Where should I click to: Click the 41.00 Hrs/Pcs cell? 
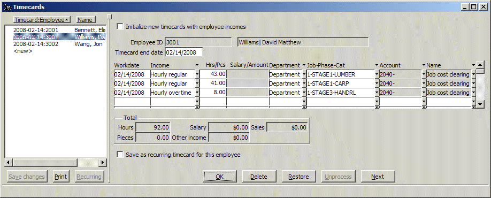[x=213, y=83]
